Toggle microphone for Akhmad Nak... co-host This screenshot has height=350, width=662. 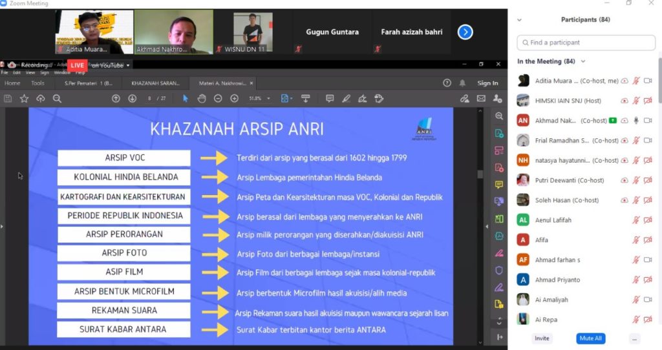tap(636, 120)
